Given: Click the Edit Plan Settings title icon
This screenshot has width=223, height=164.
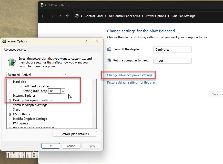Looking at the screenshot, I should coord(42,5).
